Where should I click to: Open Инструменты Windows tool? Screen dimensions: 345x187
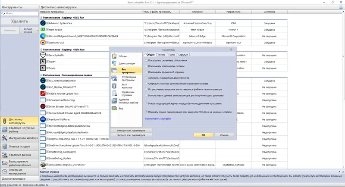pyautogui.click(x=19, y=138)
